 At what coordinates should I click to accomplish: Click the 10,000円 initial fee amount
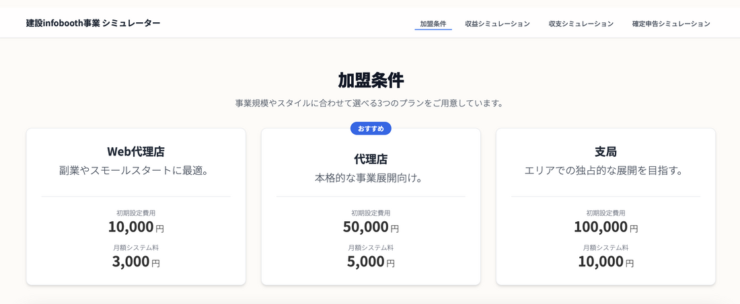point(136,227)
